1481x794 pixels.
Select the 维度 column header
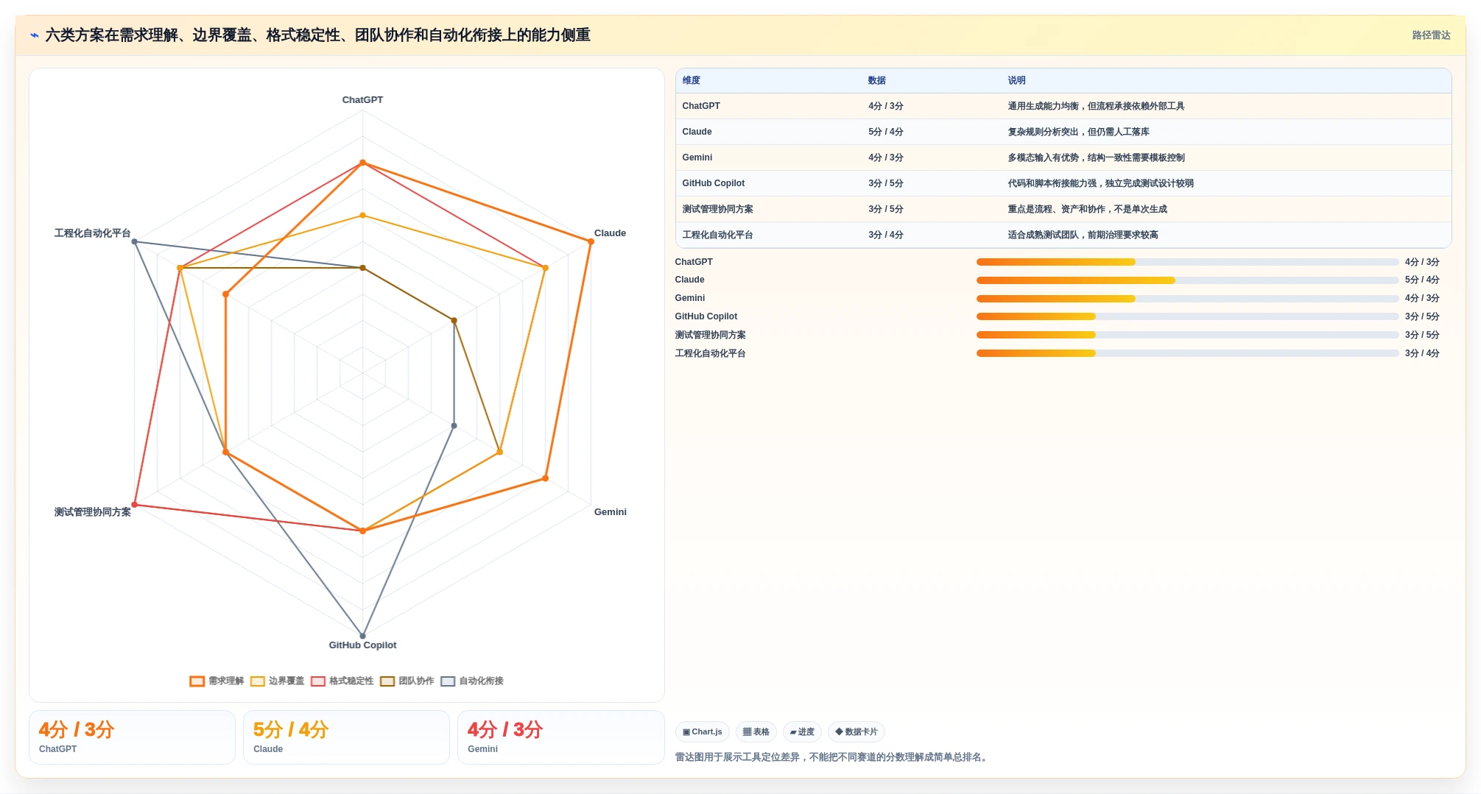(x=692, y=81)
